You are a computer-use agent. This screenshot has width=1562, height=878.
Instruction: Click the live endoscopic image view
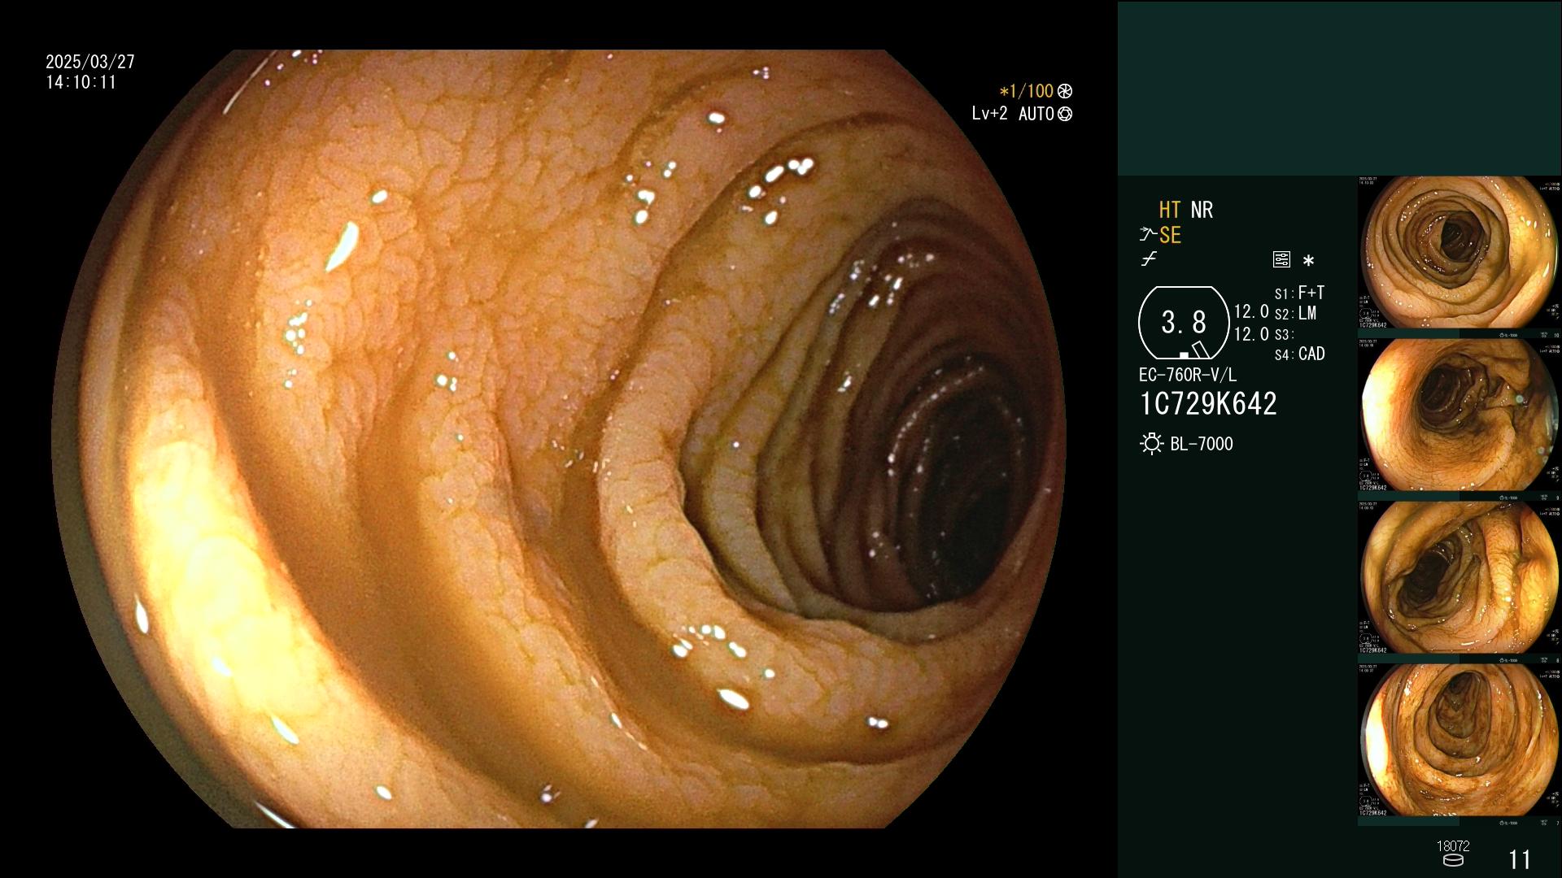[x=559, y=439]
